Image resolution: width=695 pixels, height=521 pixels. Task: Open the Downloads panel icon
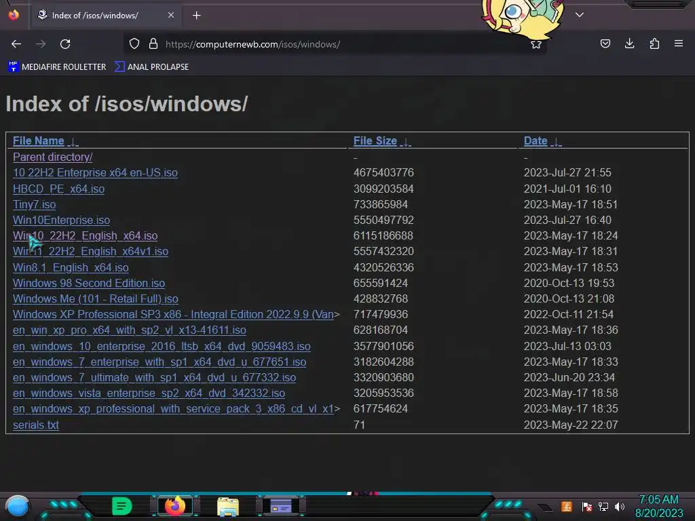click(x=629, y=43)
